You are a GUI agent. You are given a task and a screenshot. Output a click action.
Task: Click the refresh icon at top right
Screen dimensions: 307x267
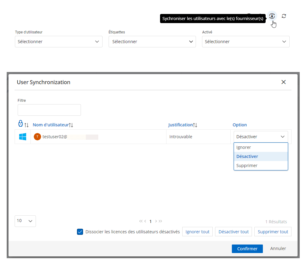point(284,16)
